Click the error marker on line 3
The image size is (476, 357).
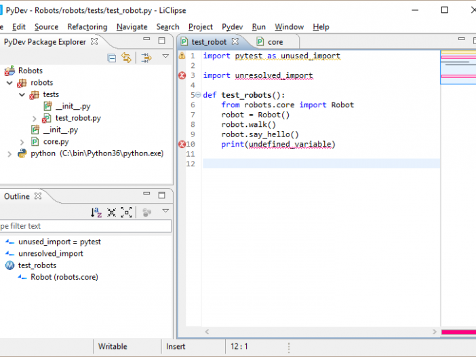pos(182,75)
